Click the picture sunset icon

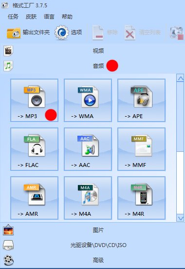[8, 230]
